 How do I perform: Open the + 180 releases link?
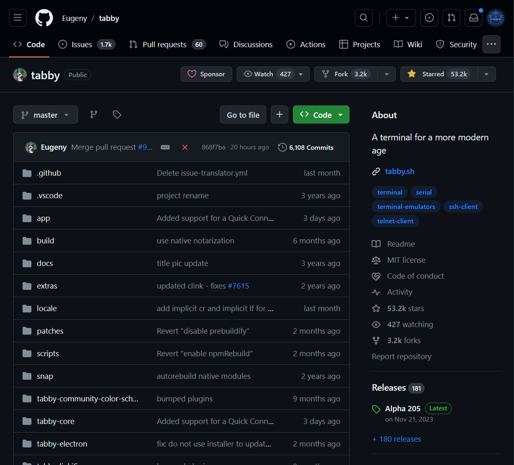397,439
